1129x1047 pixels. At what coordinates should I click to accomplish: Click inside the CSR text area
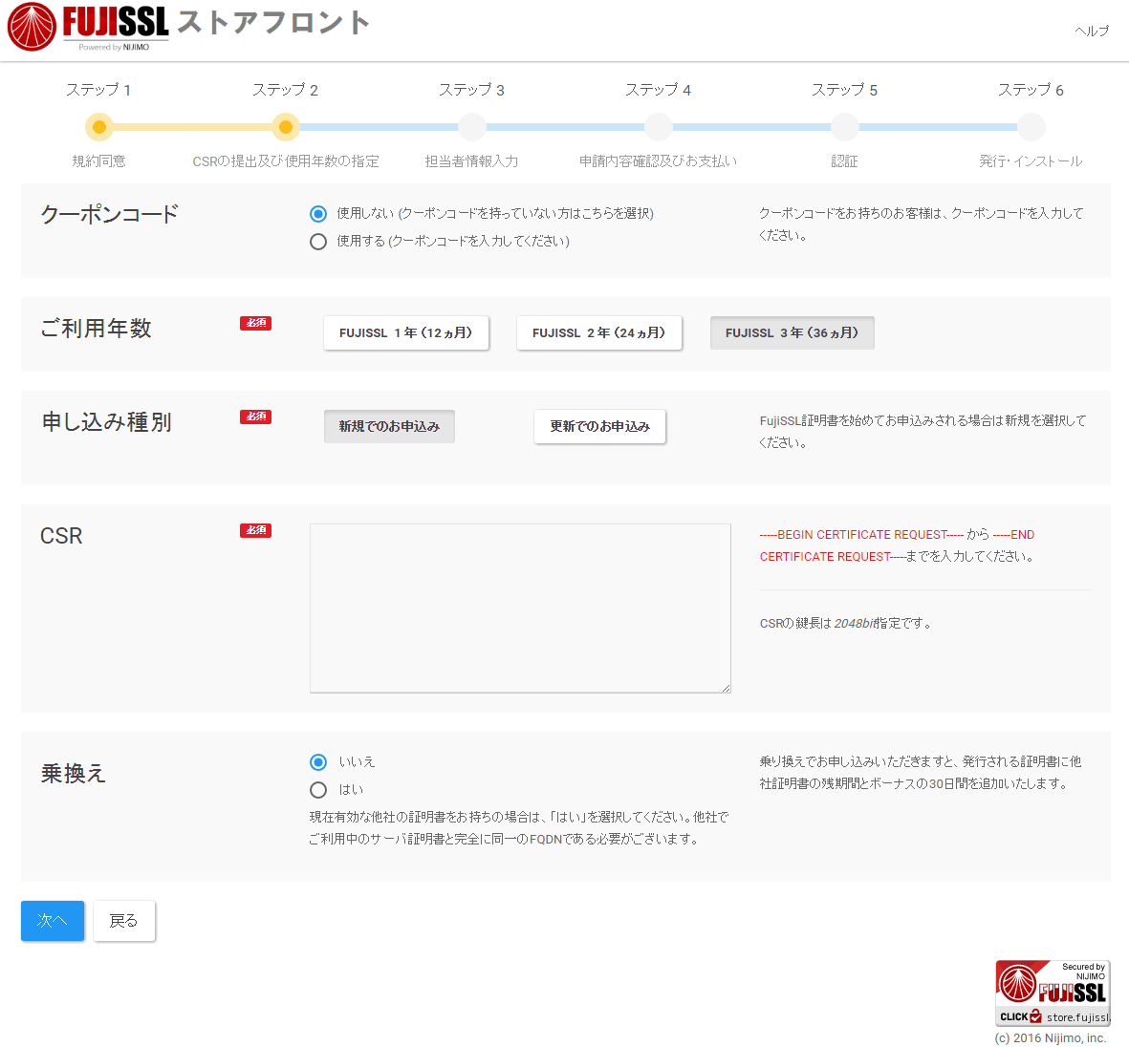point(521,609)
